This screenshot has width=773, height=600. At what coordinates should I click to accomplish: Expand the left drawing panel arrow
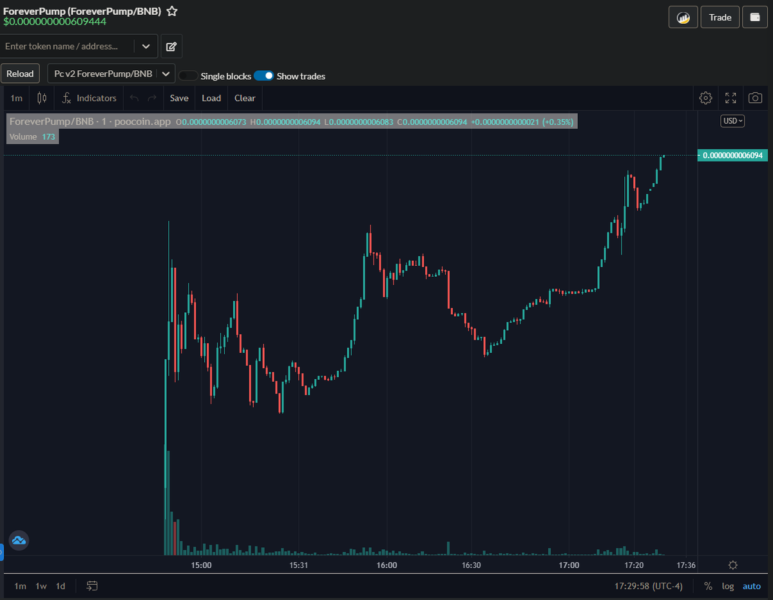coord(2,552)
